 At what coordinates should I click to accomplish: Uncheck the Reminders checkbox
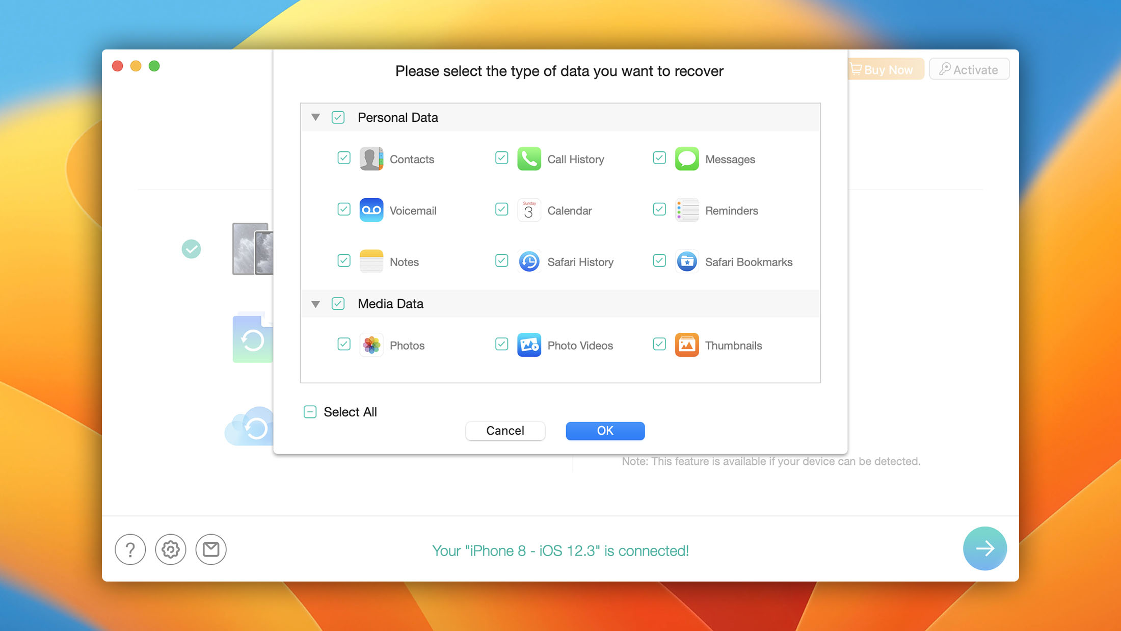[x=659, y=209]
